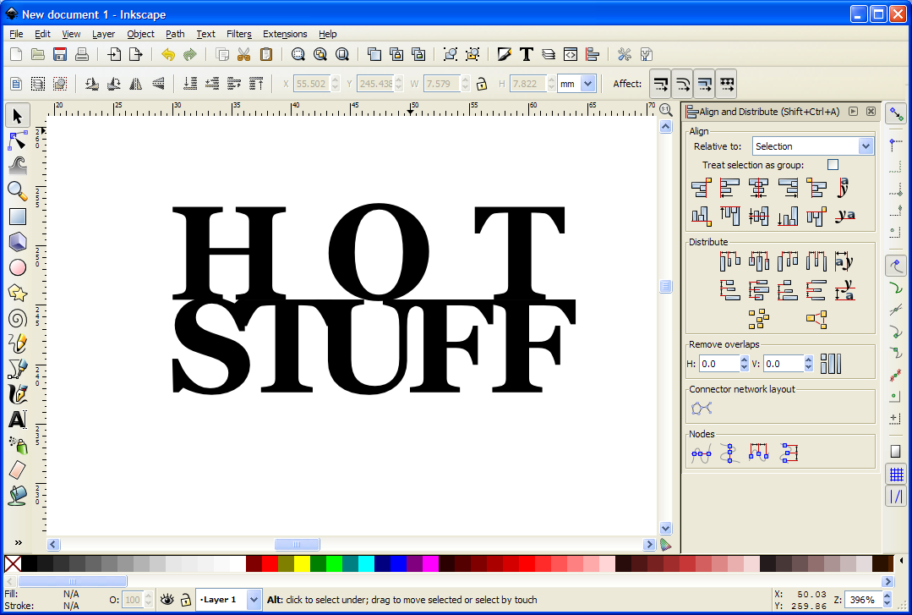Pick the cyan palette swatch
Viewport: 912px width, 615px height.
tap(366, 563)
